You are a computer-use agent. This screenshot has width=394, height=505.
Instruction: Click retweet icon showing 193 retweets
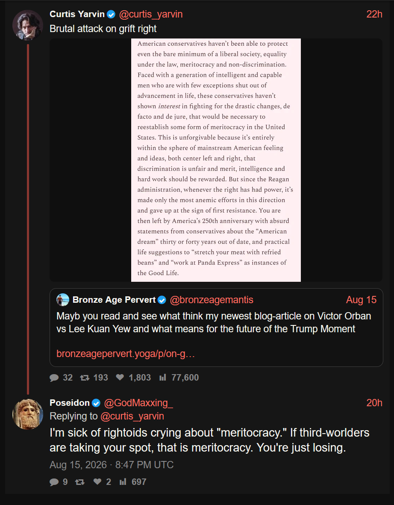(85, 378)
